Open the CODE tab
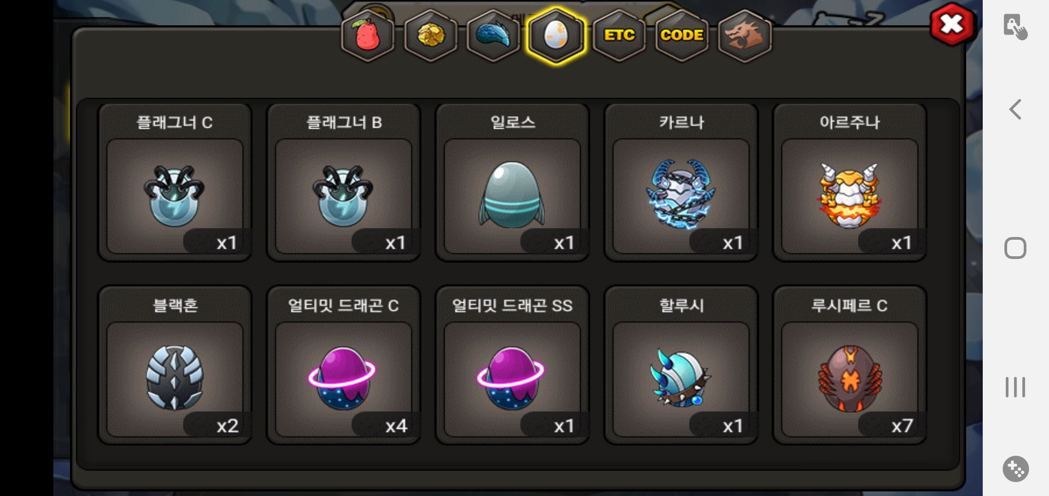Image resolution: width=1049 pixels, height=496 pixels. pyautogui.click(x=682, y=36)
